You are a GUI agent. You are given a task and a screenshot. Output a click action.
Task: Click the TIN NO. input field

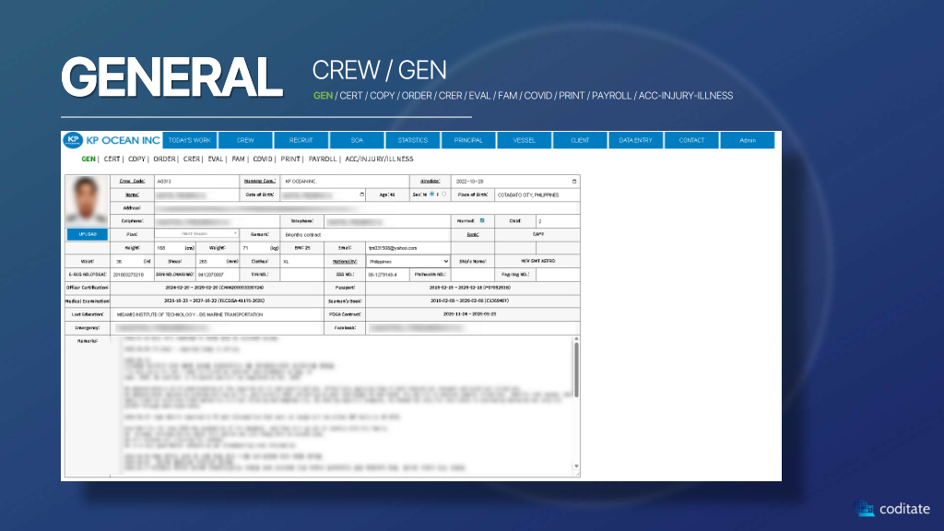tap(301, 275)
